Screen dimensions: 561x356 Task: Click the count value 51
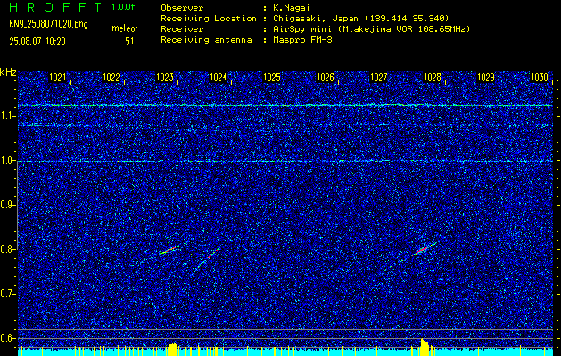click(x=129, y=42)
